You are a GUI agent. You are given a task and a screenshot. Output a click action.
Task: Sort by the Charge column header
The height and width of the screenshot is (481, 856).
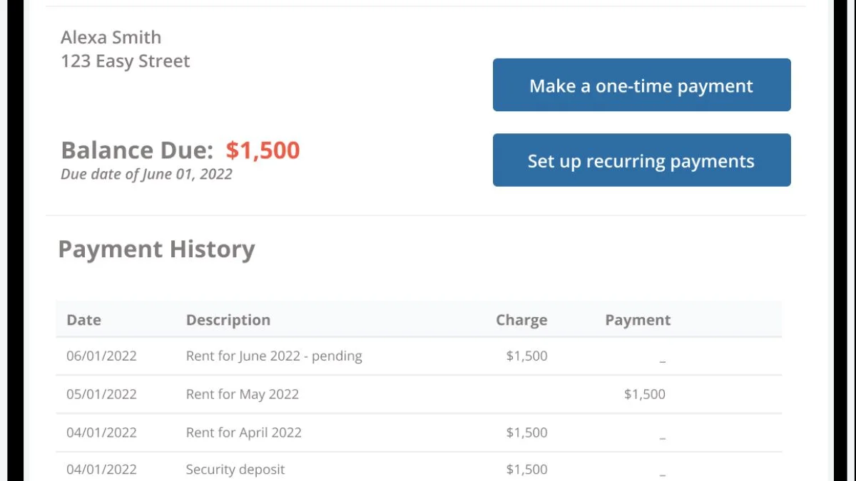point(521,320)
